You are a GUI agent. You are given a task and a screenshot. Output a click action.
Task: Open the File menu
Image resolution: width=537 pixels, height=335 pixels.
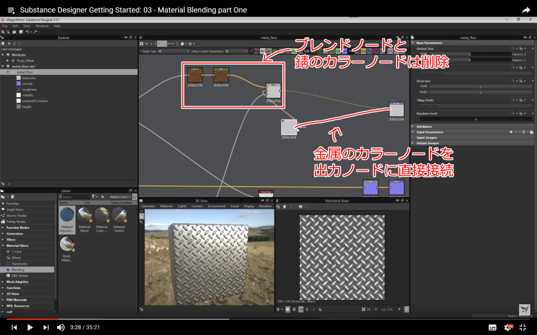pos(5,26)
